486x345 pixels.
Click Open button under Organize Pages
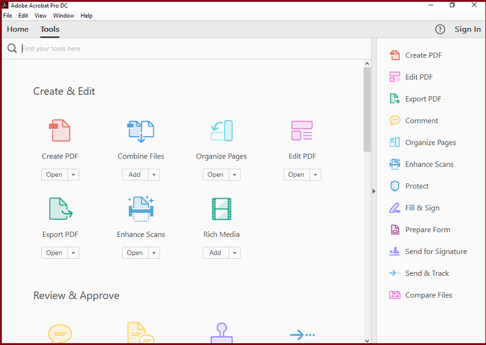pos(216,174)
